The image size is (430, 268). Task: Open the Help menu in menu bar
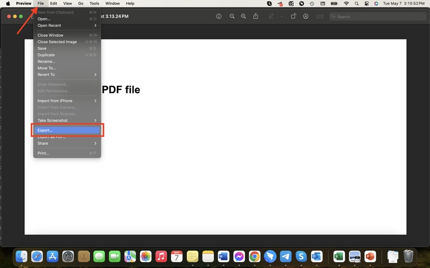coord(130,4)
